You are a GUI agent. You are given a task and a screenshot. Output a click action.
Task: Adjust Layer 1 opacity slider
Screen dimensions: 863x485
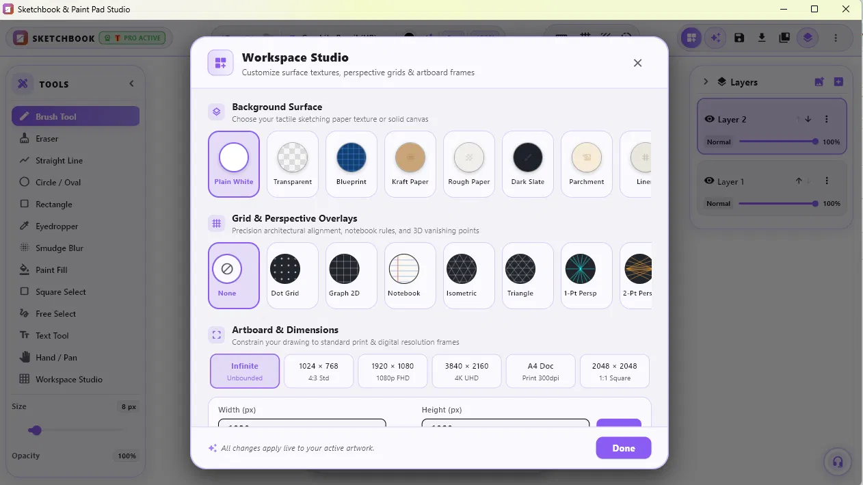pyautogui.click(x=778, y=203)
